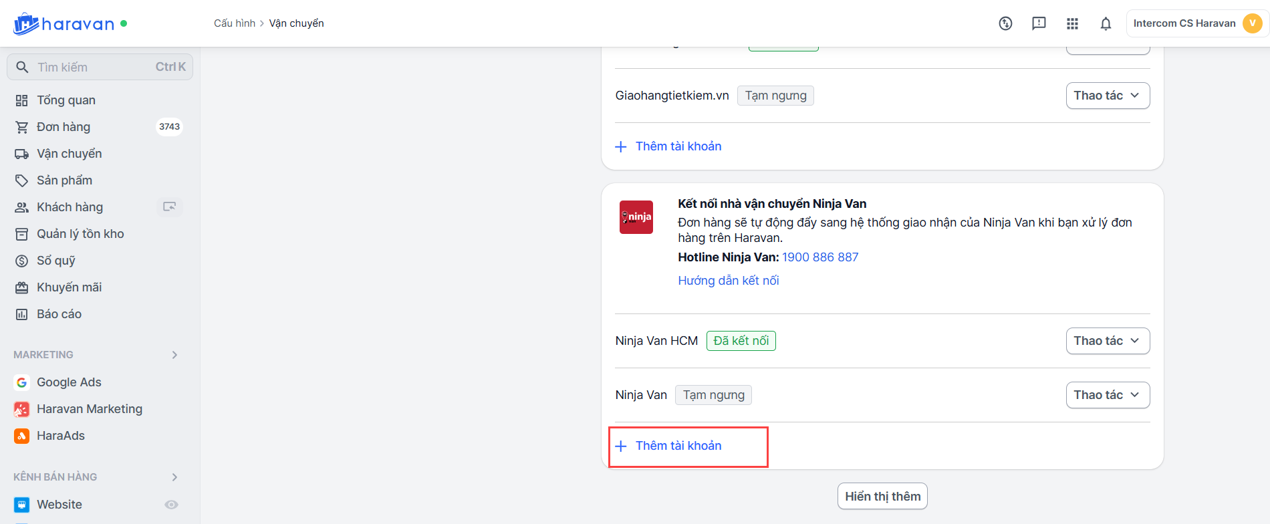Click the Quản lý tồn kho box icon
Viewport: 1270px width, 524px height.
[x=22, y=234]
